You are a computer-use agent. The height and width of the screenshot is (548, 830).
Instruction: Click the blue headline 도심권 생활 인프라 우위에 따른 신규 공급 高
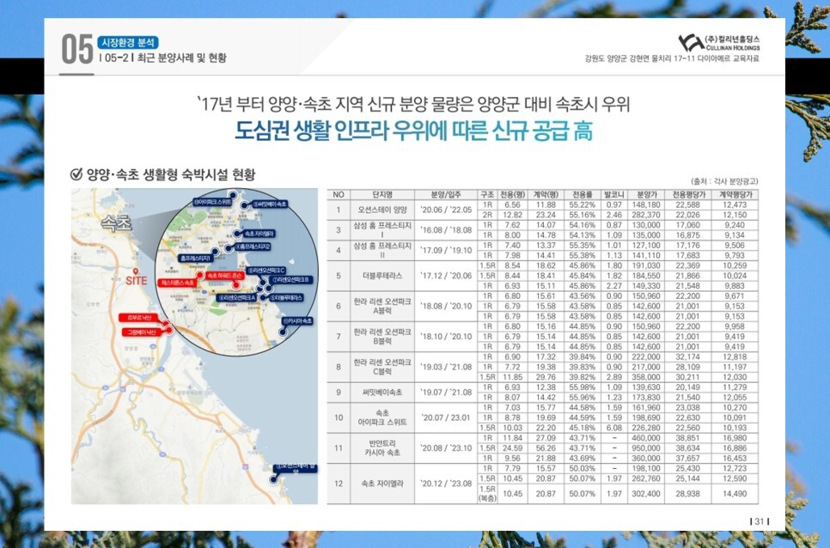(x=414, y=131)
